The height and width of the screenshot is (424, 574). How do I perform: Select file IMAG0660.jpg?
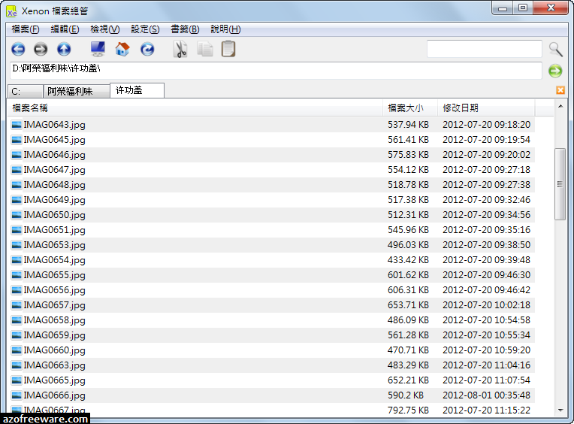[x=55, y=350]
